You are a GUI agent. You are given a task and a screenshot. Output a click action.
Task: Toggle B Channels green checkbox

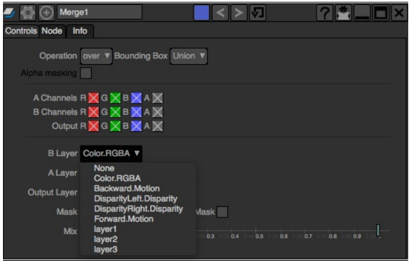pyautogui.click(x=115, y=112)
